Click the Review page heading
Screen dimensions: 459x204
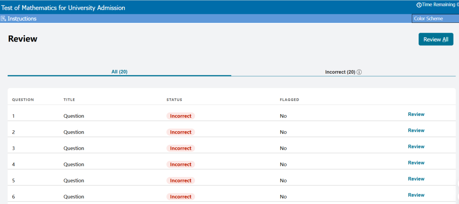tap(23, 39)
